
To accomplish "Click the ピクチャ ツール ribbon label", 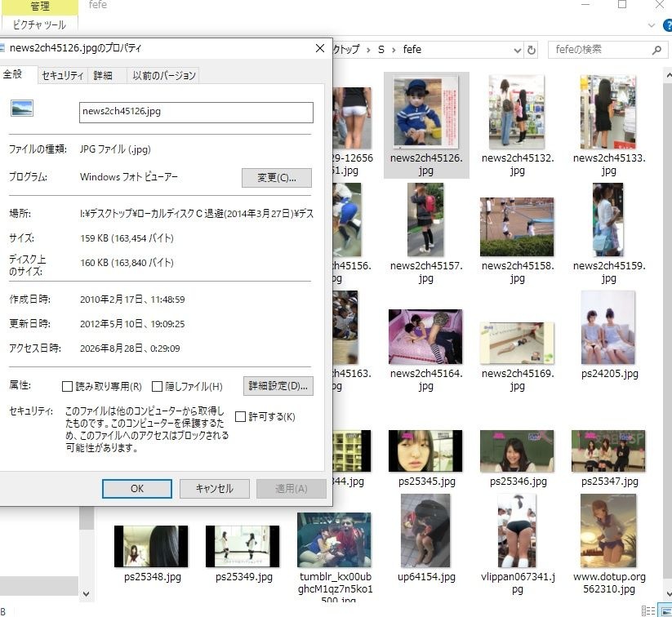I will pyautogui.click(x=39, y=24).
